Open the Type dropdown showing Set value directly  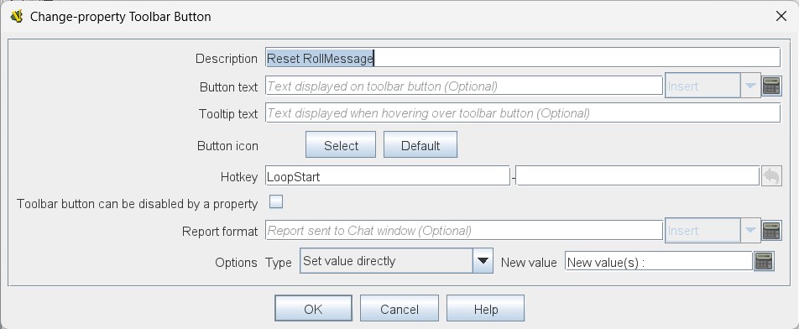pyautogui.click(x=396, y=261)
